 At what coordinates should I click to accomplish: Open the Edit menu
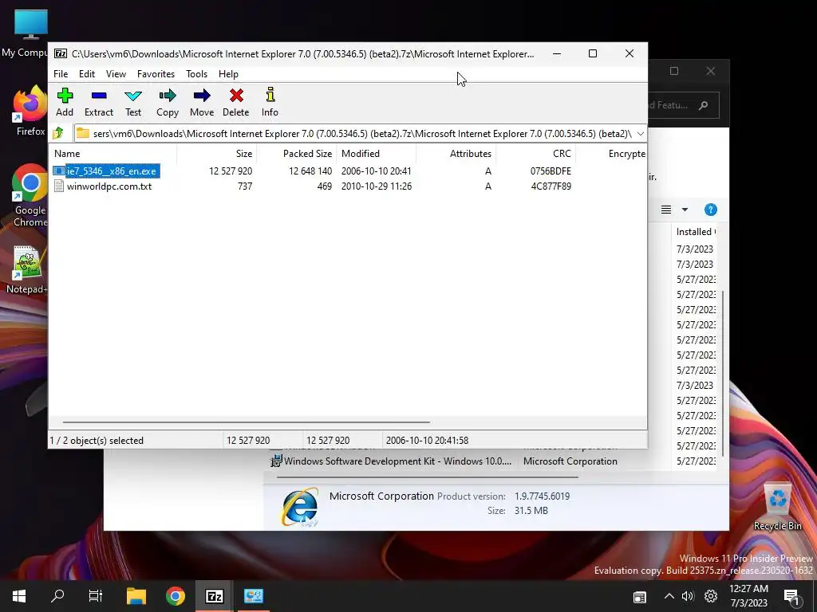point(86,74)
